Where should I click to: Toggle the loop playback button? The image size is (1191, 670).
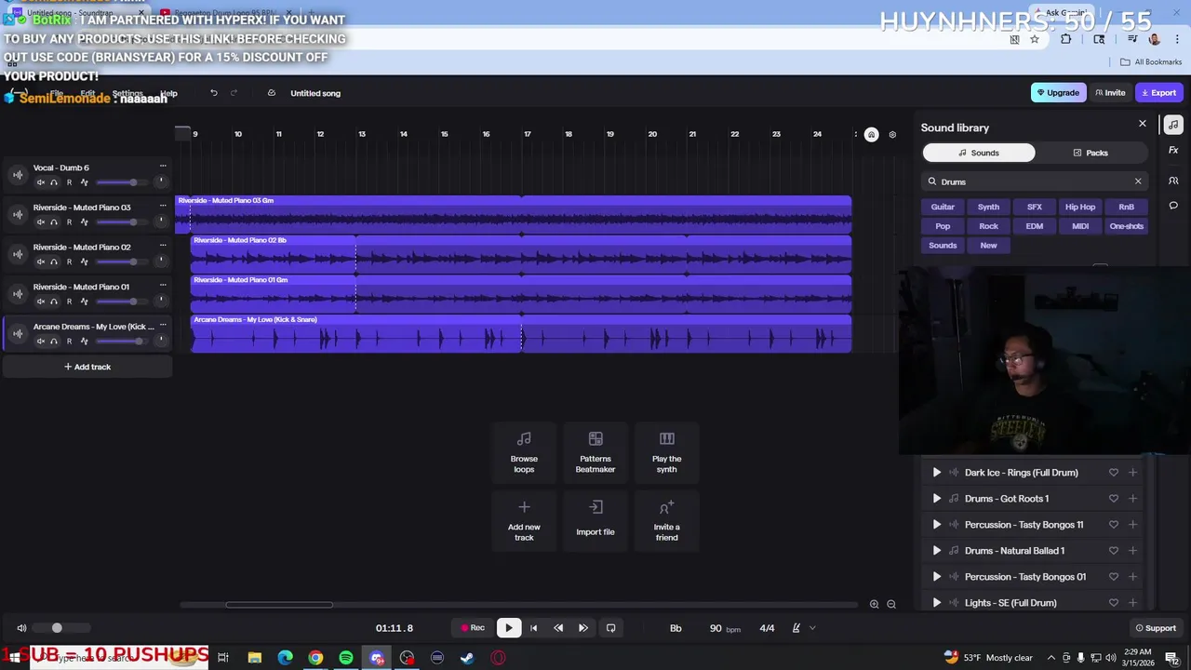(611, 628)
